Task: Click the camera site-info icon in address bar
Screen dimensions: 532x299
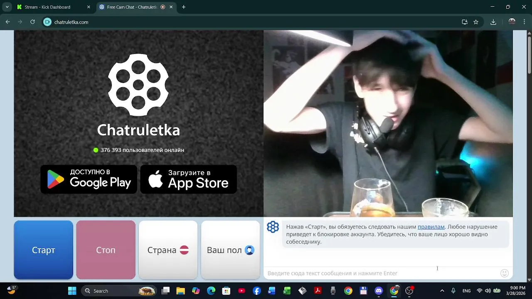Action: coord(47,22)
